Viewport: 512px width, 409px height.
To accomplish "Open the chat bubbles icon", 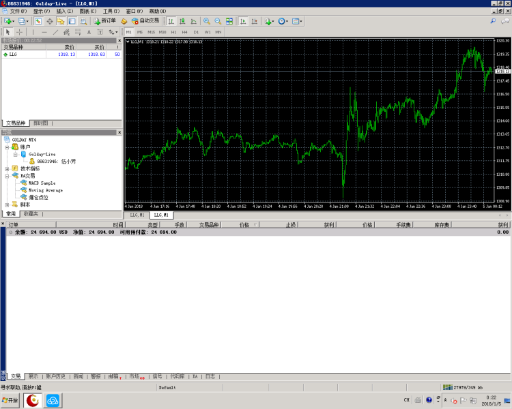I will tap(505, 21).
